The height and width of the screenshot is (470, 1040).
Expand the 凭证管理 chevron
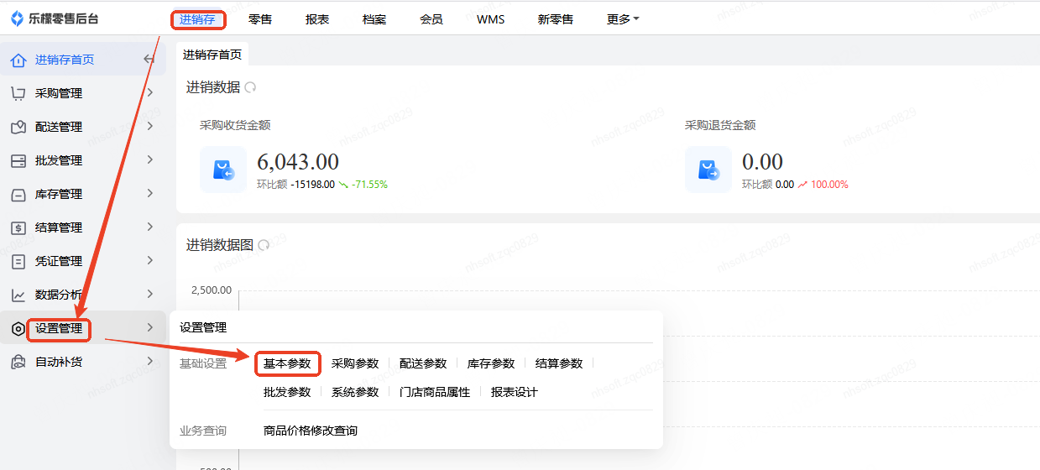(x=150, y=260)
